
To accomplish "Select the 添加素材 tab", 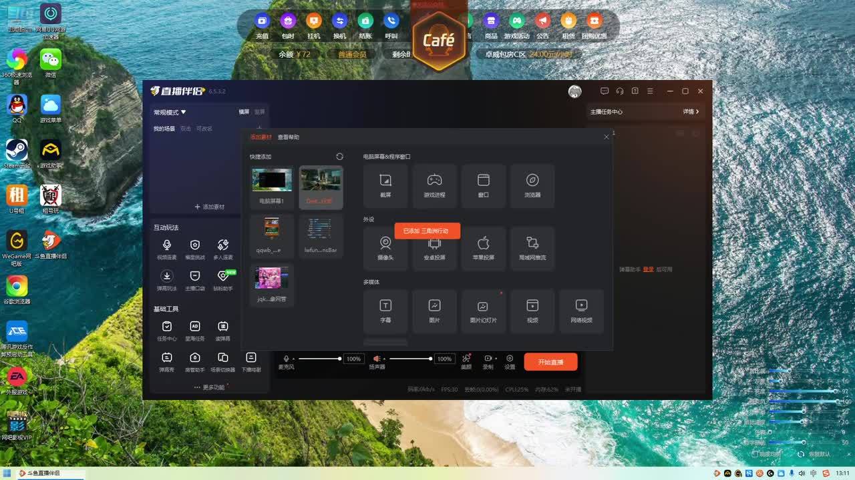I will tap(261, 137).
